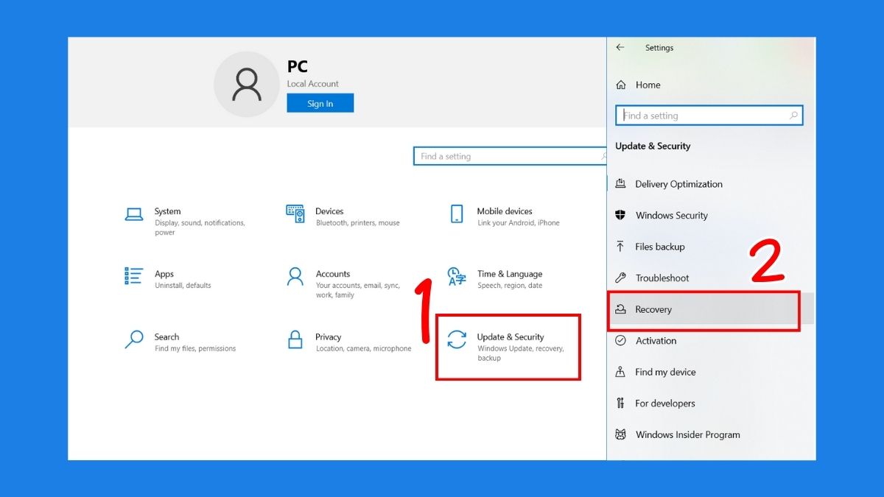Click the Mobile devices phone icon
This screenshot has width=884, height=497.
click(457, 214)
